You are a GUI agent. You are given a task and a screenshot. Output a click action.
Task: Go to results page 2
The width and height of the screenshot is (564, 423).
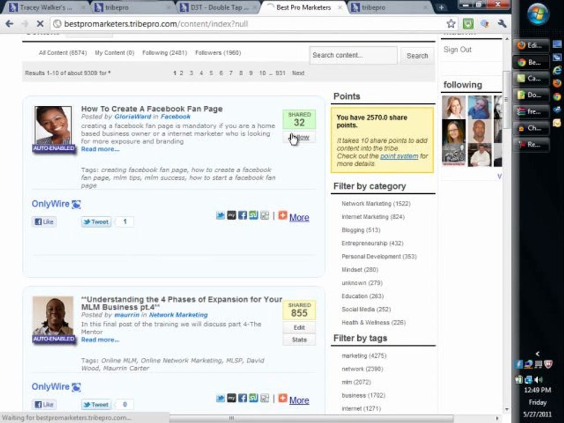(182, 73)
